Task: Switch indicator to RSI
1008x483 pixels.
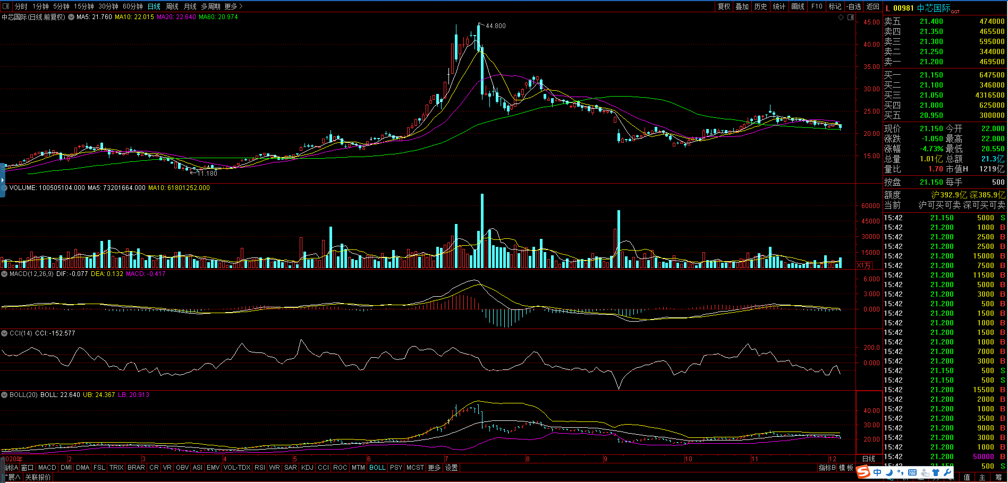Action: click(260, 468)
